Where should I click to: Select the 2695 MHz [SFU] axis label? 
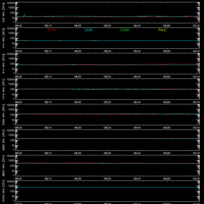[3, 115]
